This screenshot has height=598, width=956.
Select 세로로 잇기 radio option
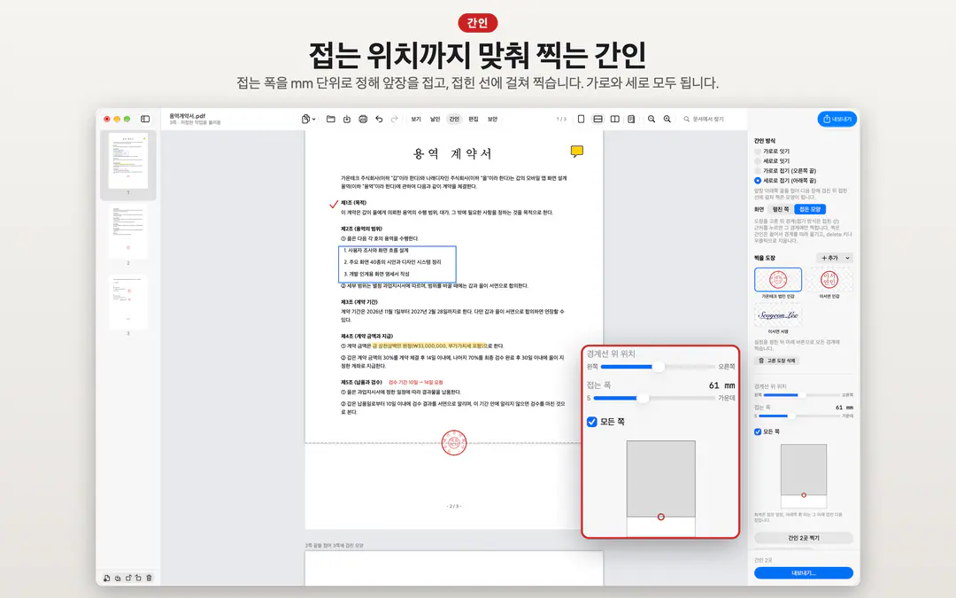click(x=758, y=161)
